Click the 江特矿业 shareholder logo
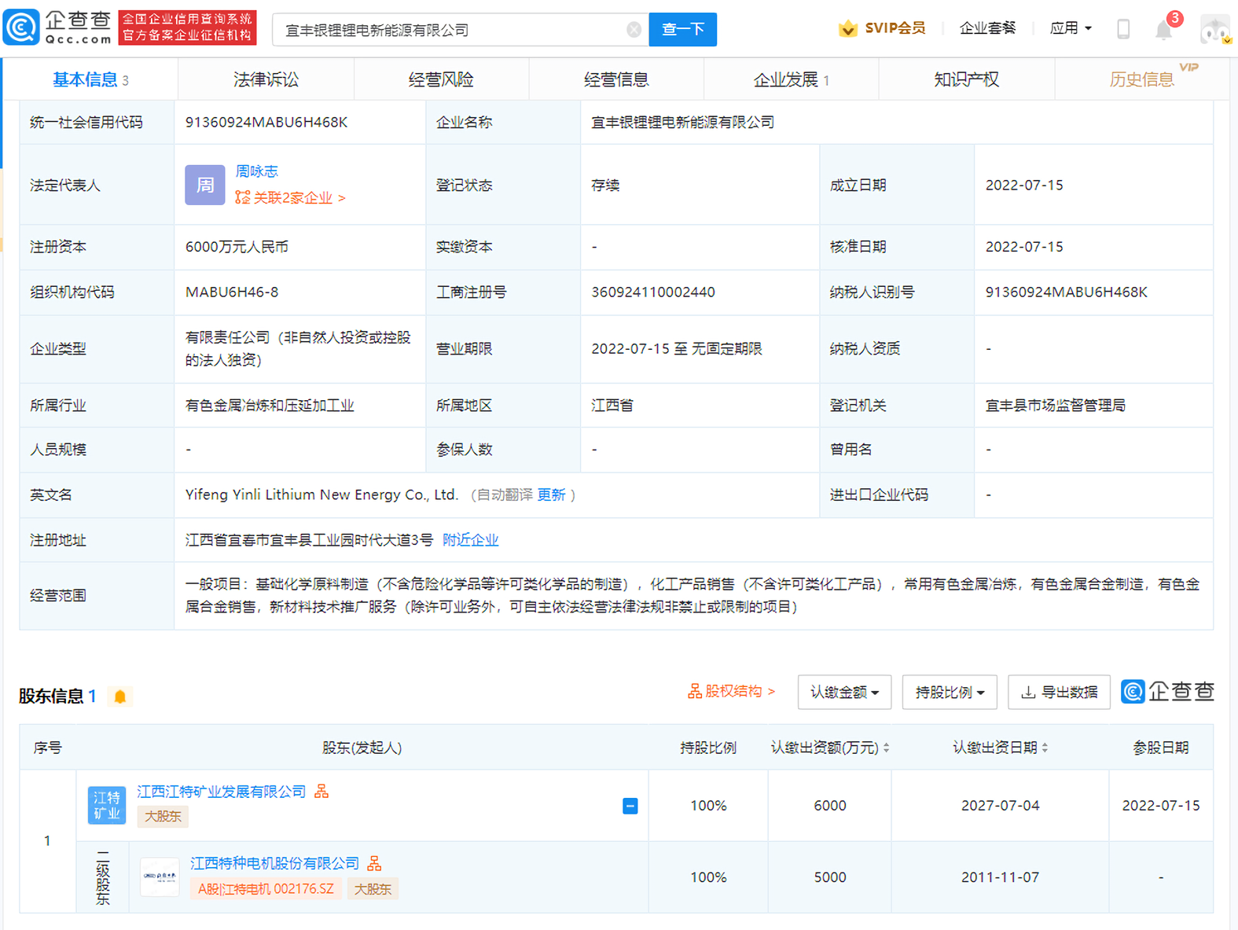Viewport: 1238px width, 930px height. pos(106,805)
